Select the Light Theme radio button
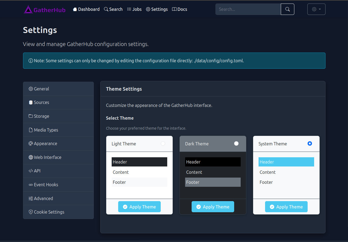This screenshot has height=242, width=348. tap(163, 143)
